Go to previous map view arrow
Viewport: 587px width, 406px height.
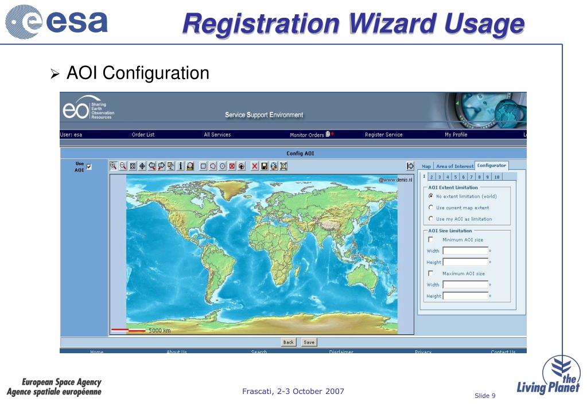151,166
